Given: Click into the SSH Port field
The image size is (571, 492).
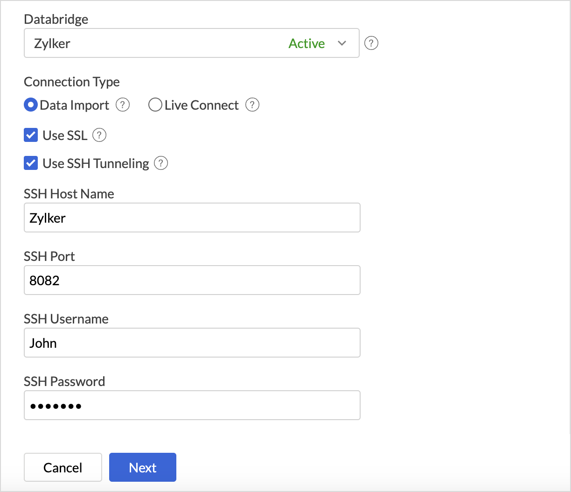Looking at the screenshot, I should pyautogui.click(x=192, y=280).
